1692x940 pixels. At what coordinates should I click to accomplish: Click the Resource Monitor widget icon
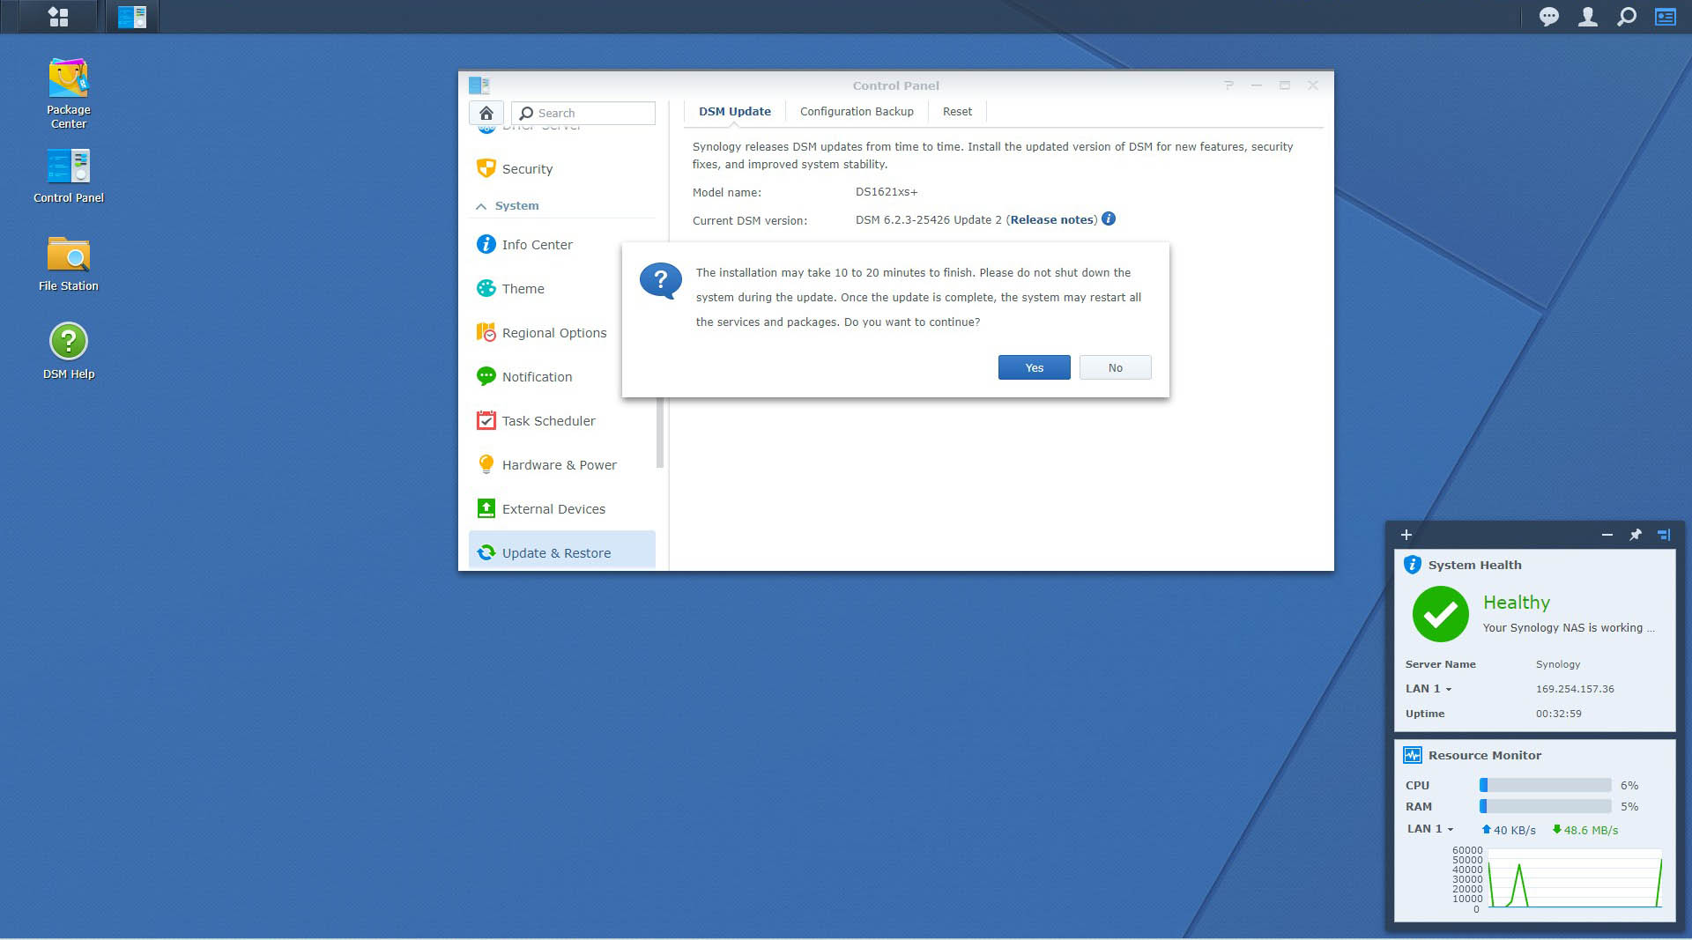(1412, 755)
